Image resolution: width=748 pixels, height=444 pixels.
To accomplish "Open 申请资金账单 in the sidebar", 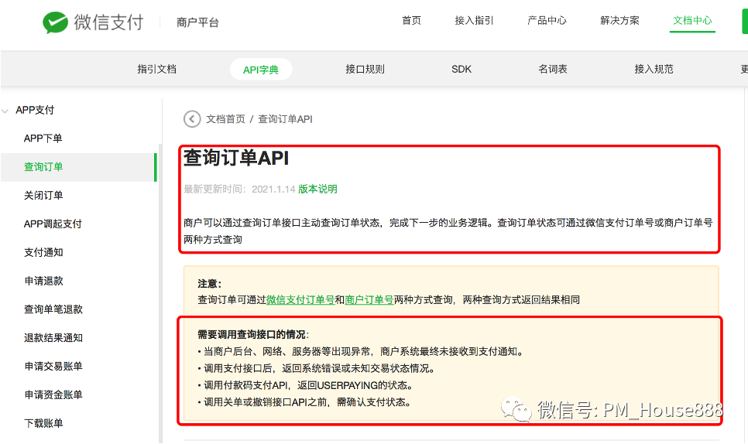I will tap(53, 395).
